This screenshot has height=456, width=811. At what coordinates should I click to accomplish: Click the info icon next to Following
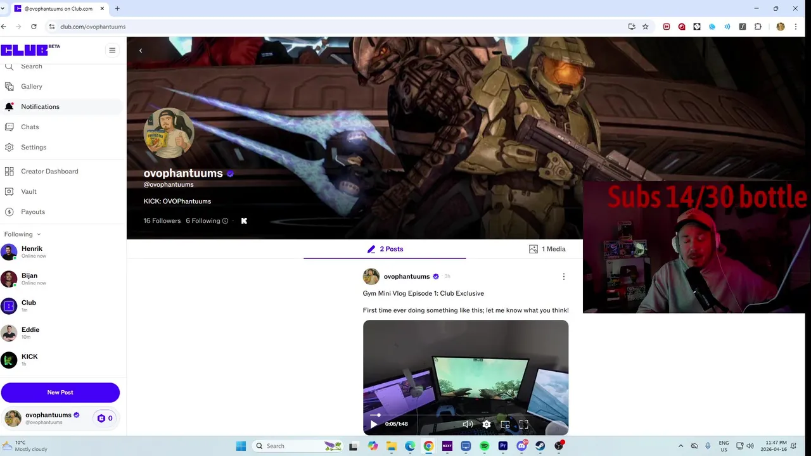click(x=225, y=221)
